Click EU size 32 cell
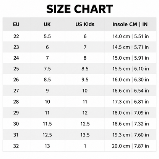The width and height of the screenshot is (159, 159). 16,146
